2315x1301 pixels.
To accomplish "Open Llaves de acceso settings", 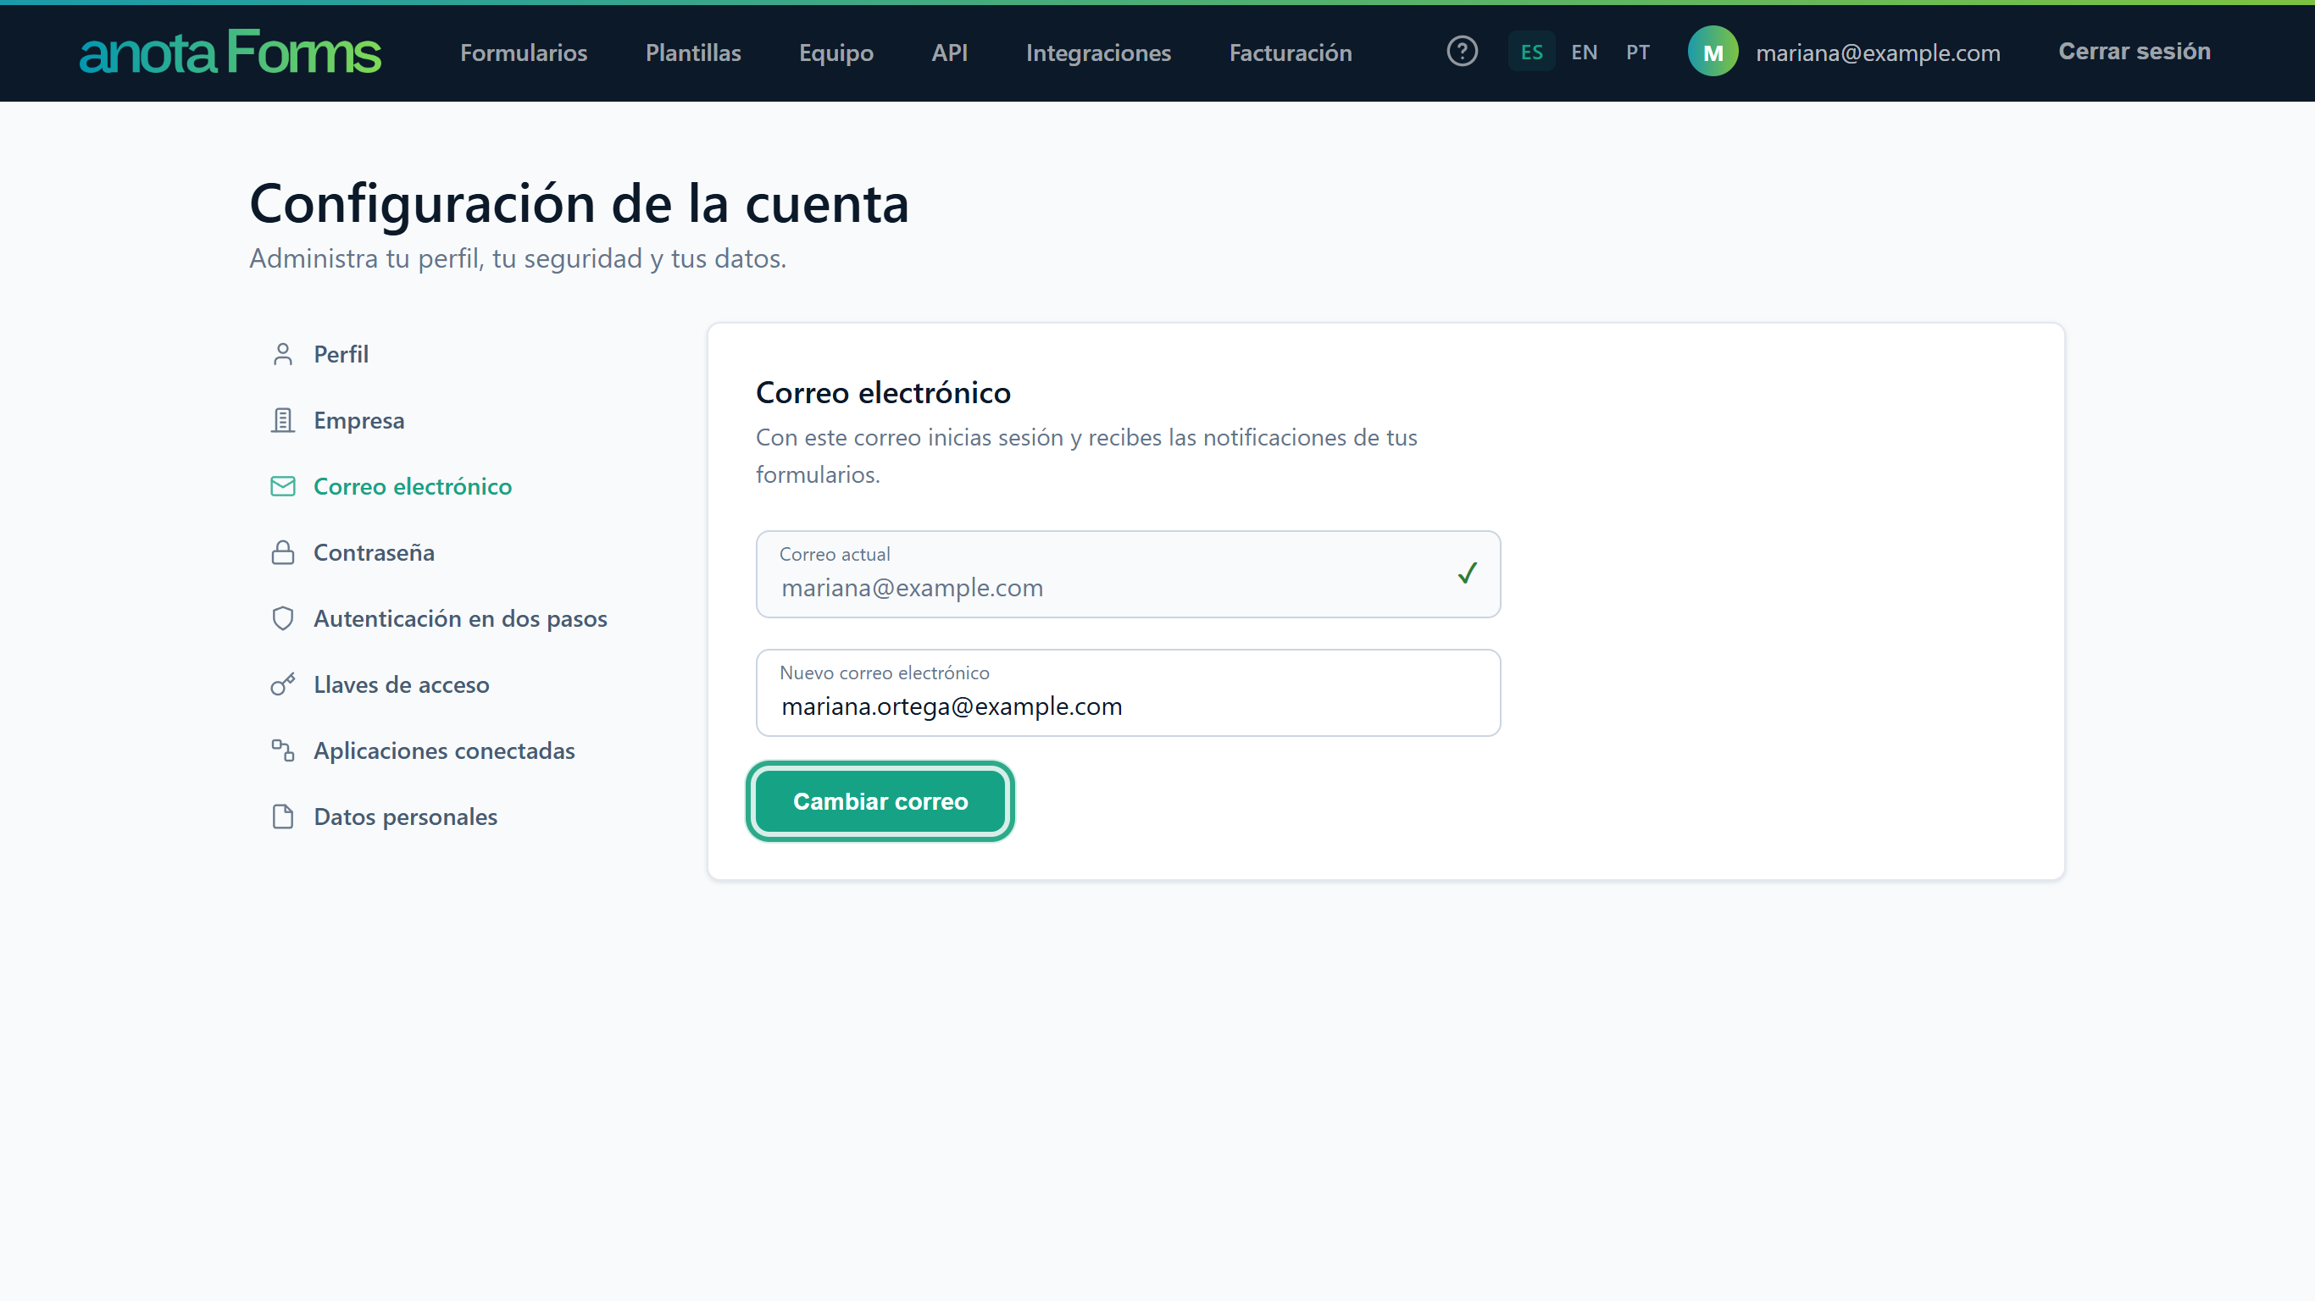I will click(x=401, y=684).
